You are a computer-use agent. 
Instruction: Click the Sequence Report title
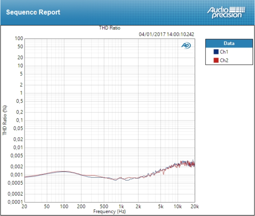[x=33, y=12]
